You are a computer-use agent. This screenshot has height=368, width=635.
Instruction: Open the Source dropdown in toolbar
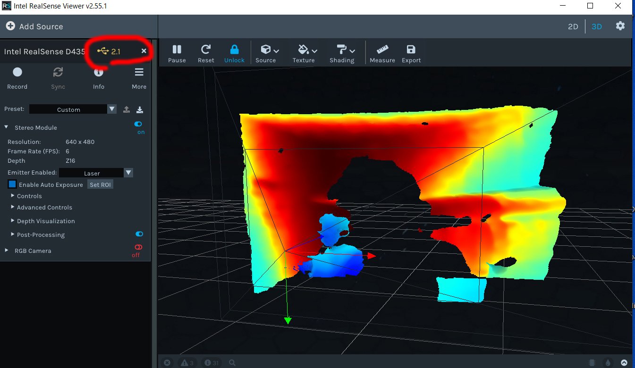pyautogui.click(x=269, y=54)
